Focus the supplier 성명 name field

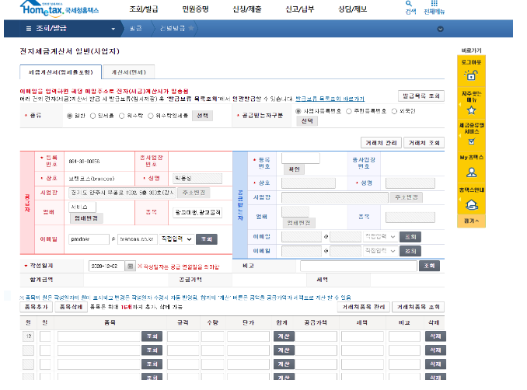[x=197, y=179]
